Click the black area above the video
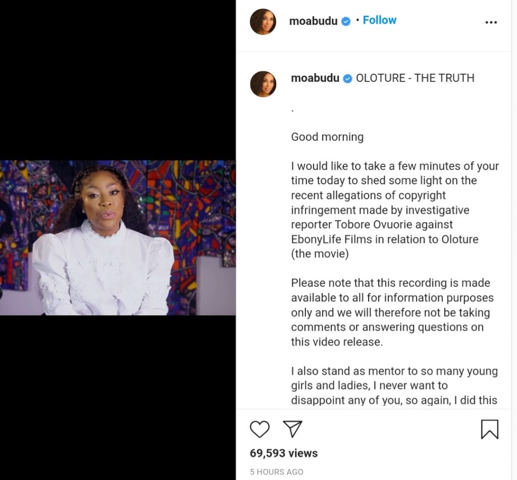 (x=118, y=81)
